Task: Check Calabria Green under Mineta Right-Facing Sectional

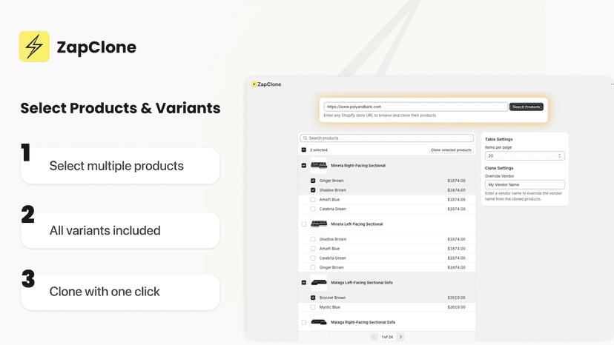Action: coord(313,209)
